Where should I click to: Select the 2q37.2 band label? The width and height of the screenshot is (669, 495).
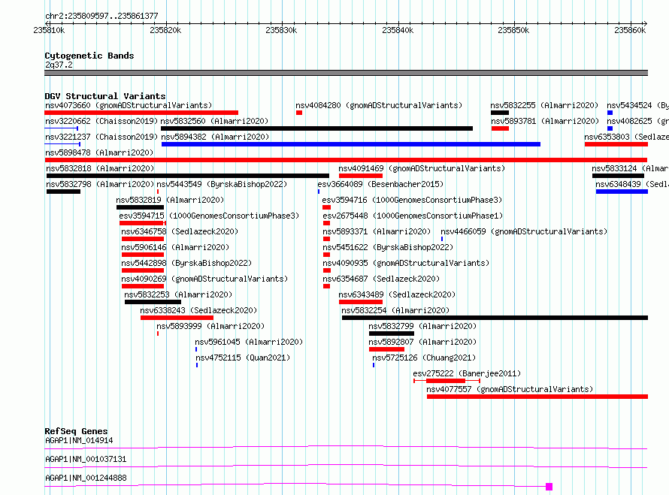tap(59, 65)
